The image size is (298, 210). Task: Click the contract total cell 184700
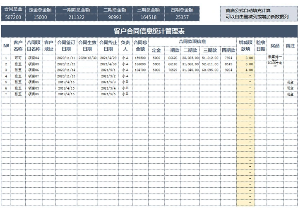tap(140, 70)
